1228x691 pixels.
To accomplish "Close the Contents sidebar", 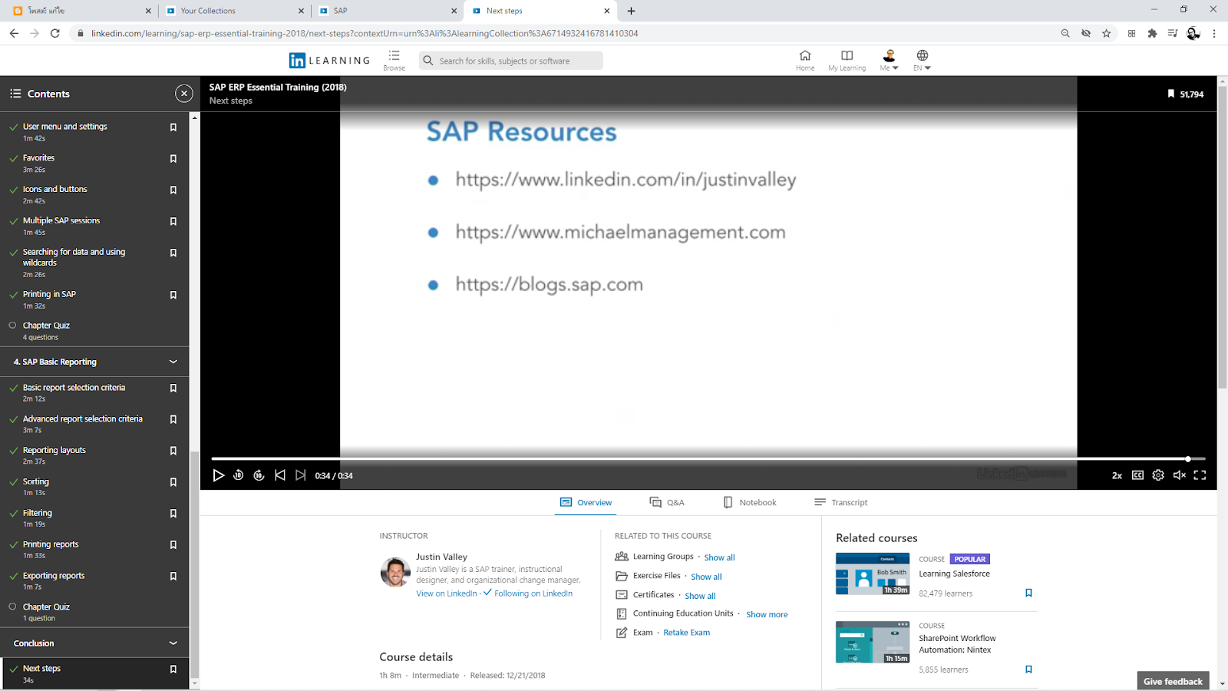I will pos(184,94).
